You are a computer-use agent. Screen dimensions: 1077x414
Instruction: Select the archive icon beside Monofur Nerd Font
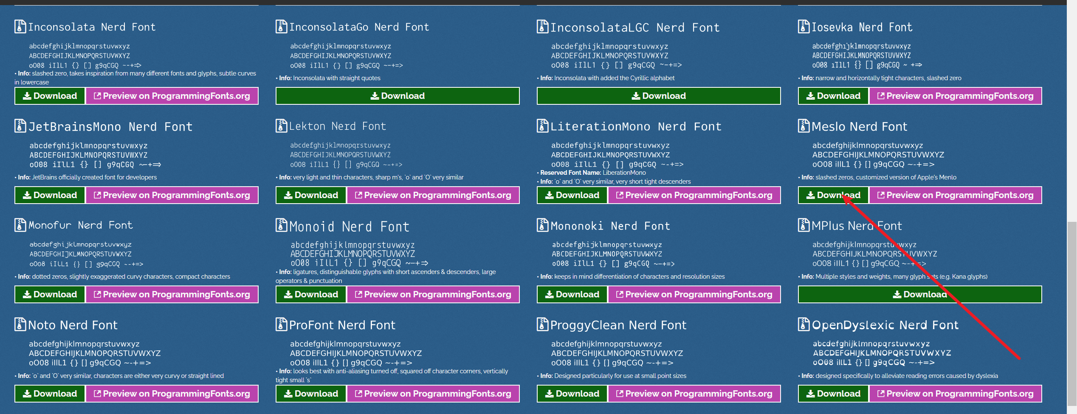tap(20, 225)
